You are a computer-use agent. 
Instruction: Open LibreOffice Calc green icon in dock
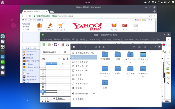(x=2, y=62)
